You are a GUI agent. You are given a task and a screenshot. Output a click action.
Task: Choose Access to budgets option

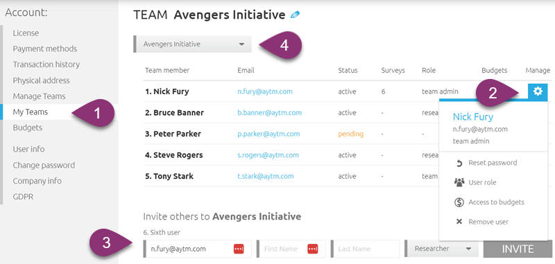pyautogui.click(x=496, y=202)
